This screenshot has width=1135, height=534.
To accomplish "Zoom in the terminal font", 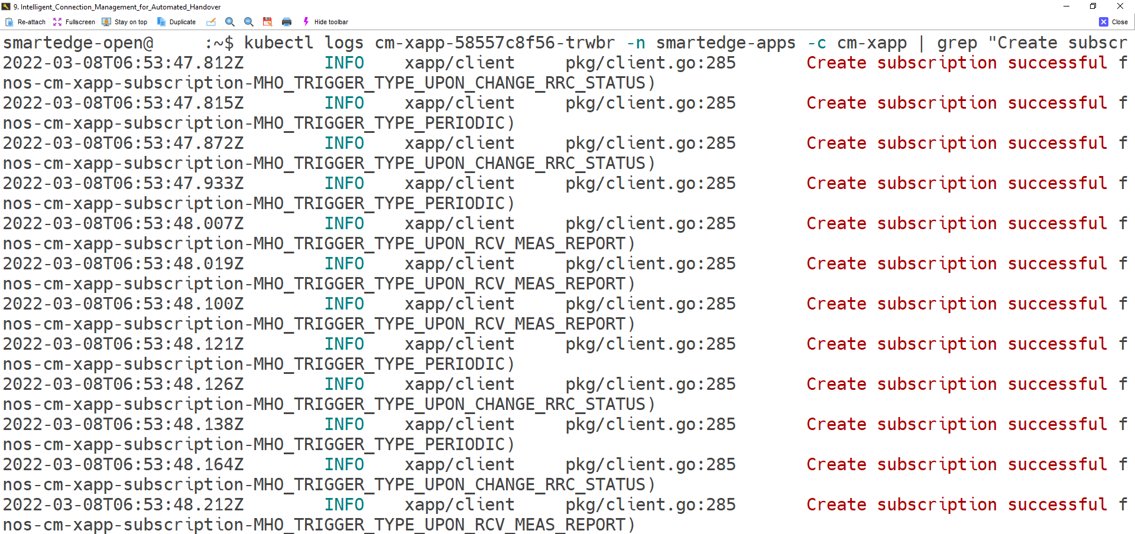I will click(230, 22).
